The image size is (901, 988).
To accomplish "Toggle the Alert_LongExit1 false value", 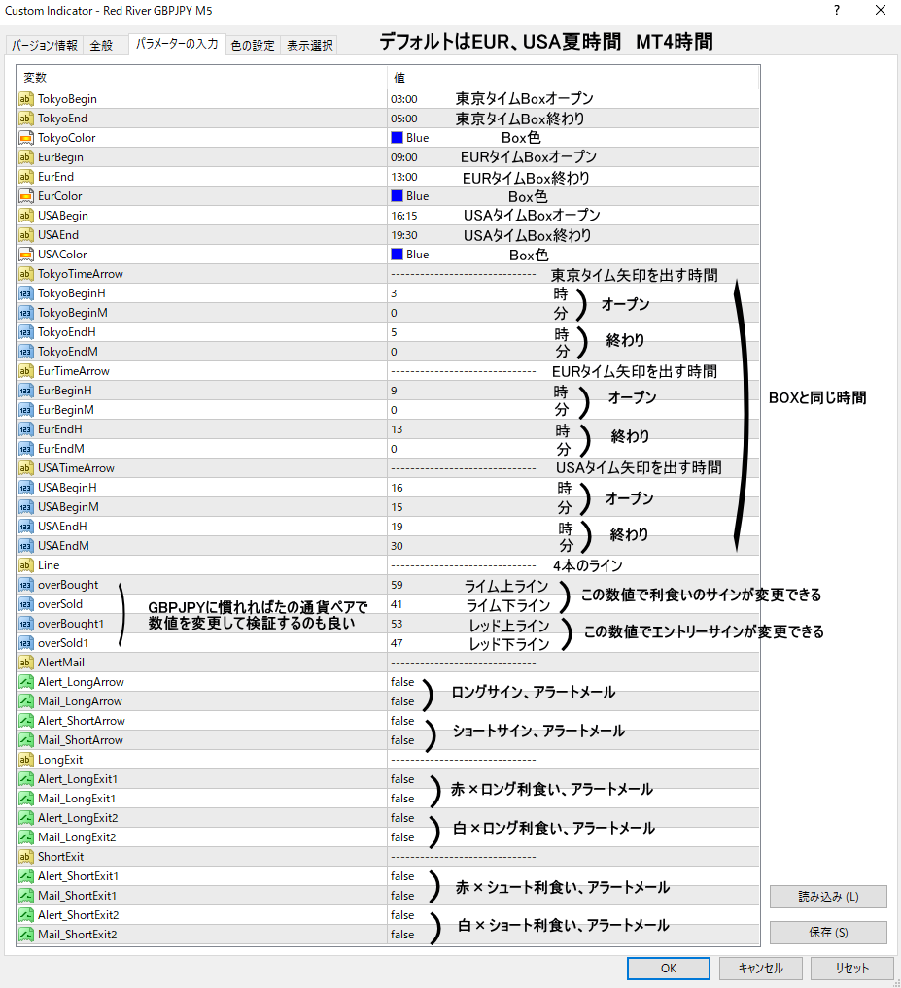I will tap(402, 779).
